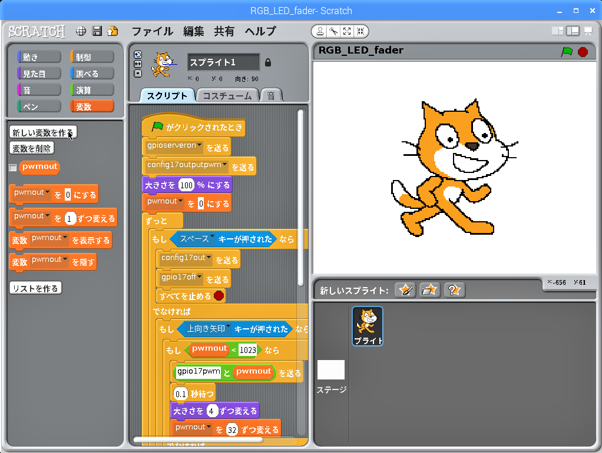Switch to the コスチューム tab
Viewport: 602px width, 453px height.
(x=227, y=95)
